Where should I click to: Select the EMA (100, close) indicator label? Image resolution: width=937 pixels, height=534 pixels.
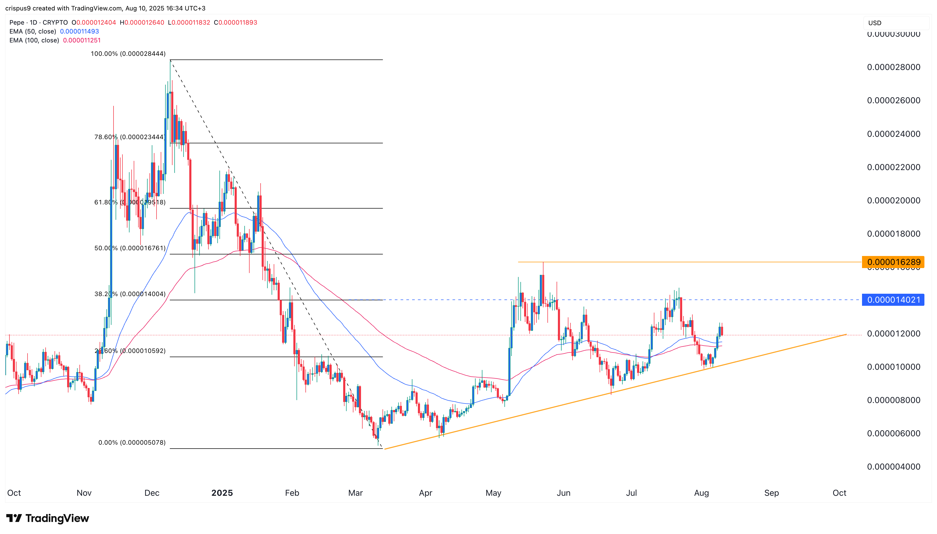[x=34, y=40]
